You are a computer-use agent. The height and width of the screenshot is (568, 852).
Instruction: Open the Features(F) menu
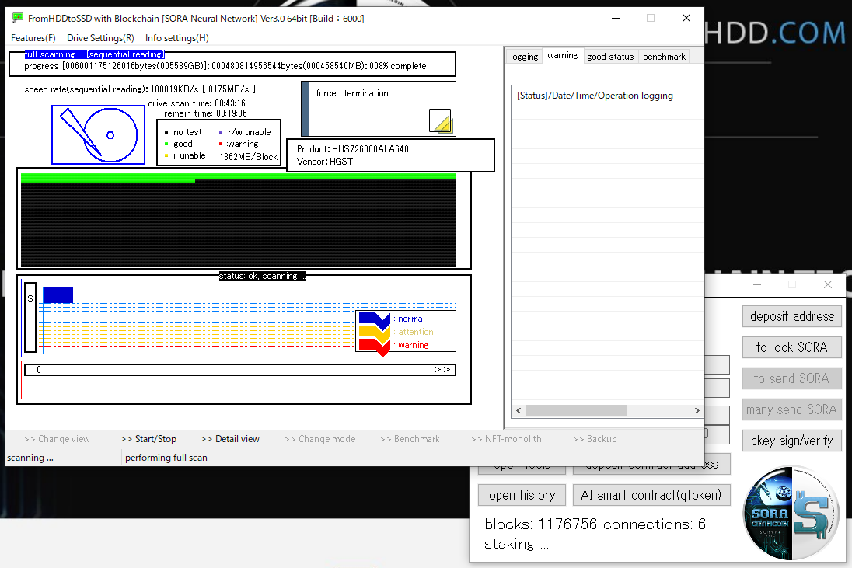point(33,38)
